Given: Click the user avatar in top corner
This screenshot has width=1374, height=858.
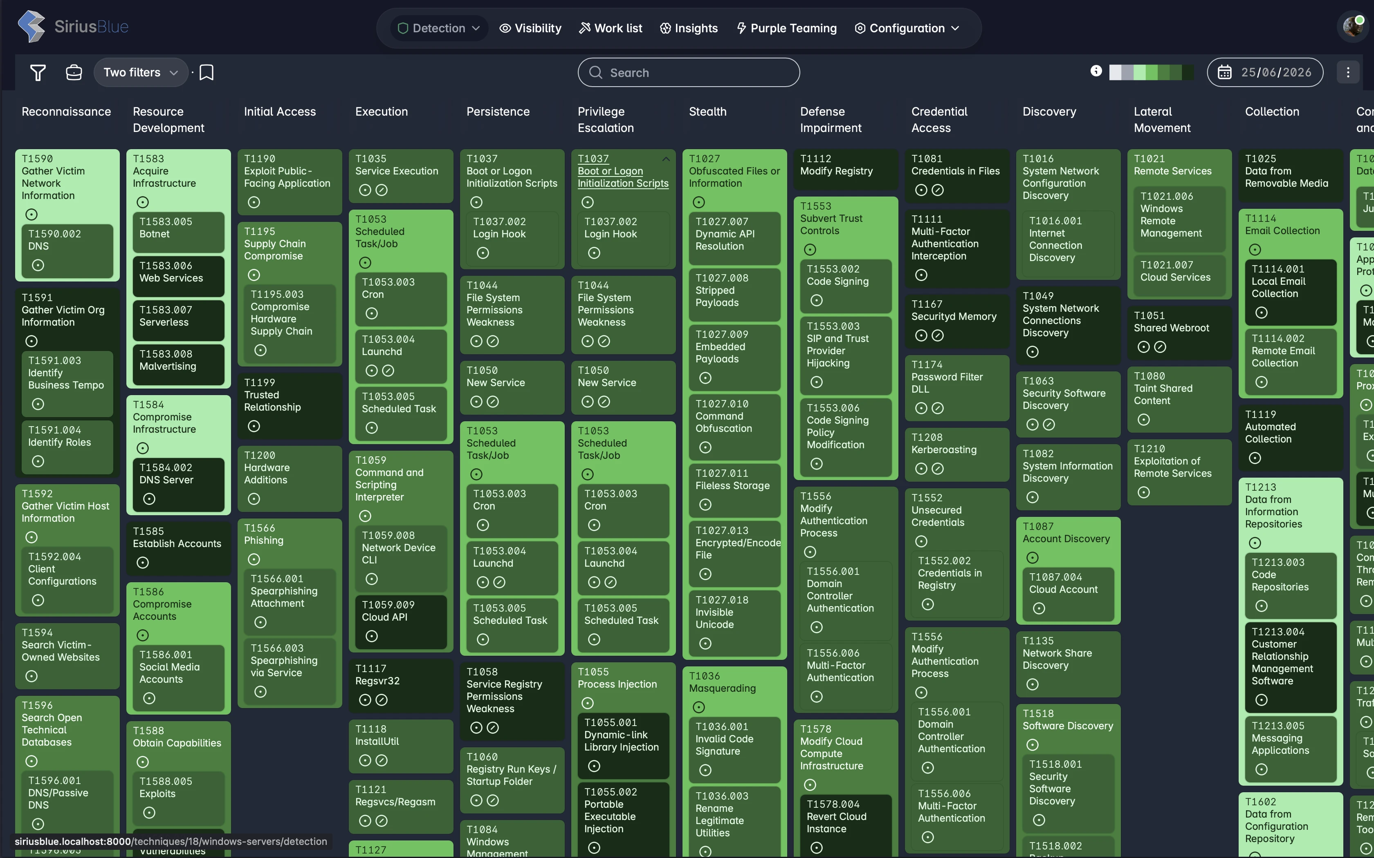Looking at the screenshot, I should [x=1353, y=27].
